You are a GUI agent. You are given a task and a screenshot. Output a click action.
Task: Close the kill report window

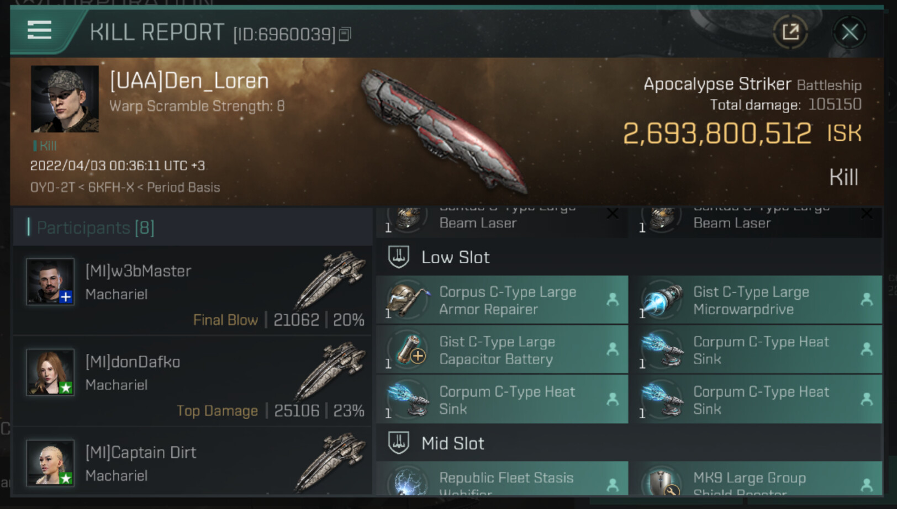click(849, 32)
